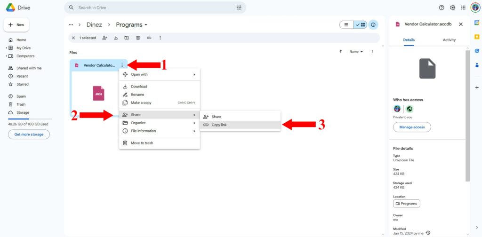The width and height of the screenshot is (482, 237).
Task: Click the copy link toolbar icon
Action: [149, 38]
